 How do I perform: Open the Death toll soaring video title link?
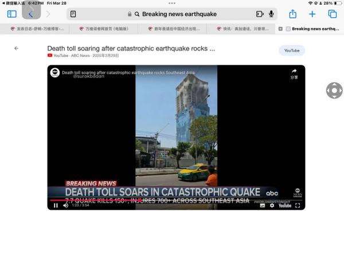[131, 49]
